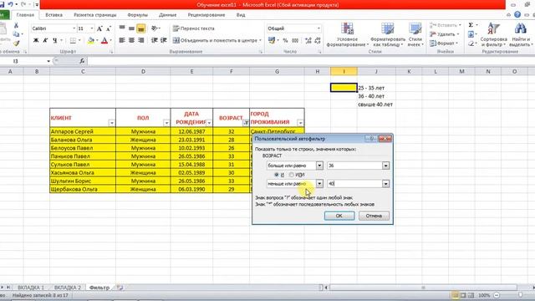The width and height of the screenshot is (535, 301).
Task: Open filter dropdown on ДАТА РОЖДЕНИЯ column
Action: pos(209,123)
